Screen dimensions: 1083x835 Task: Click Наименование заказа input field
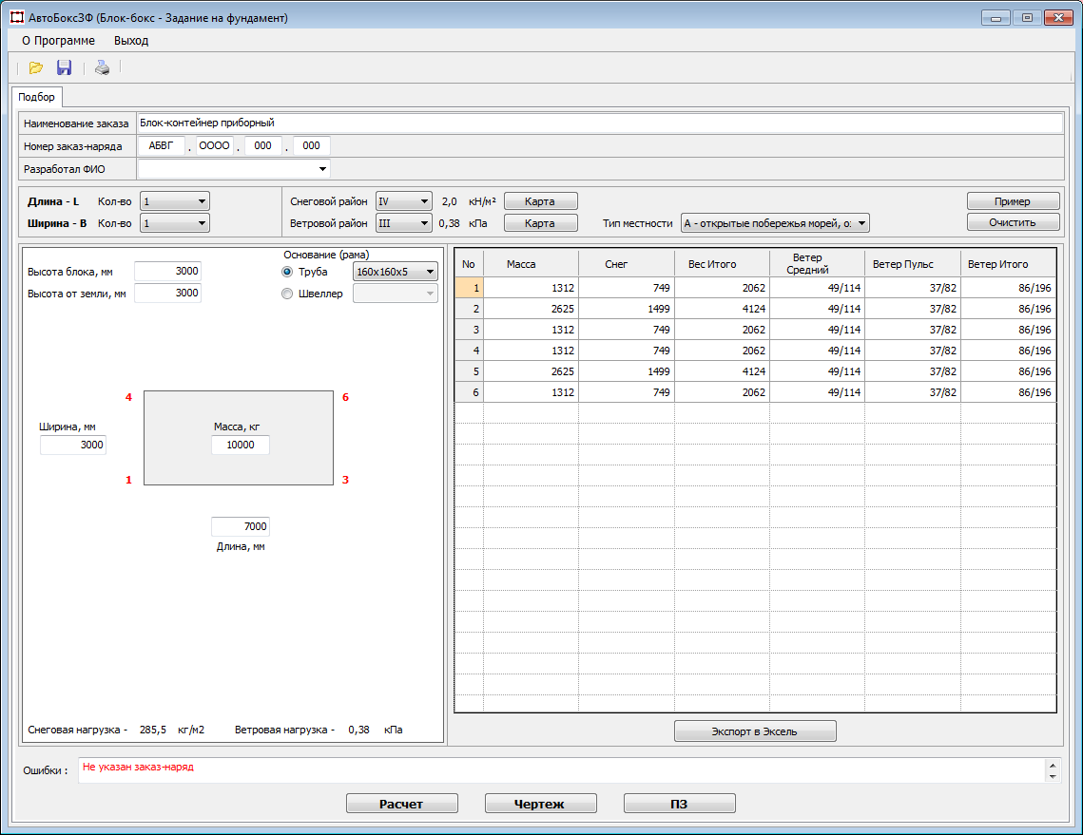click(600, 123)
